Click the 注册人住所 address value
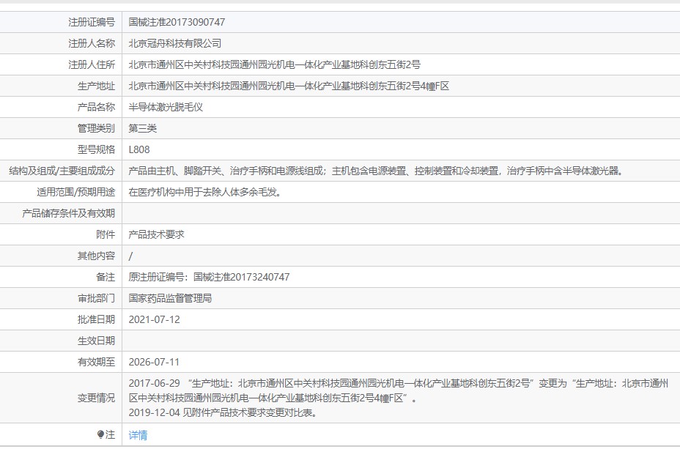 (275, 64)
